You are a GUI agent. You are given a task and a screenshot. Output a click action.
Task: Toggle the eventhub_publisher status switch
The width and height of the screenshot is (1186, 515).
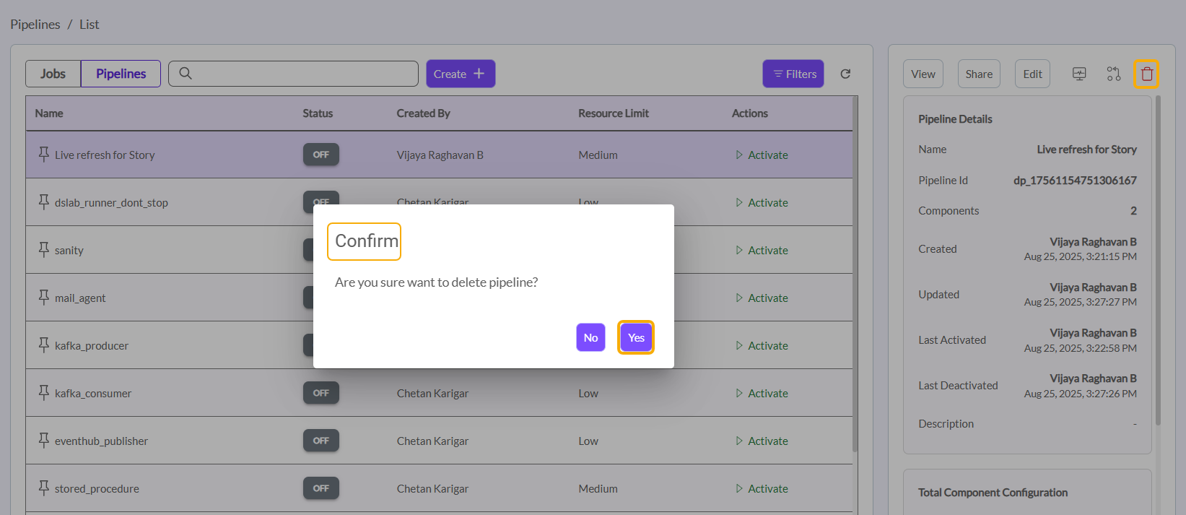point(321,441)
